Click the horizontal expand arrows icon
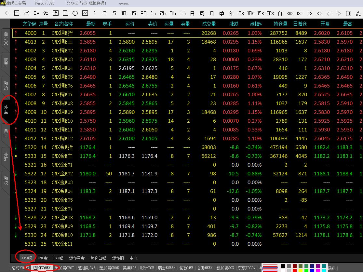Screen dimensions: 363x272 point(290,13)
